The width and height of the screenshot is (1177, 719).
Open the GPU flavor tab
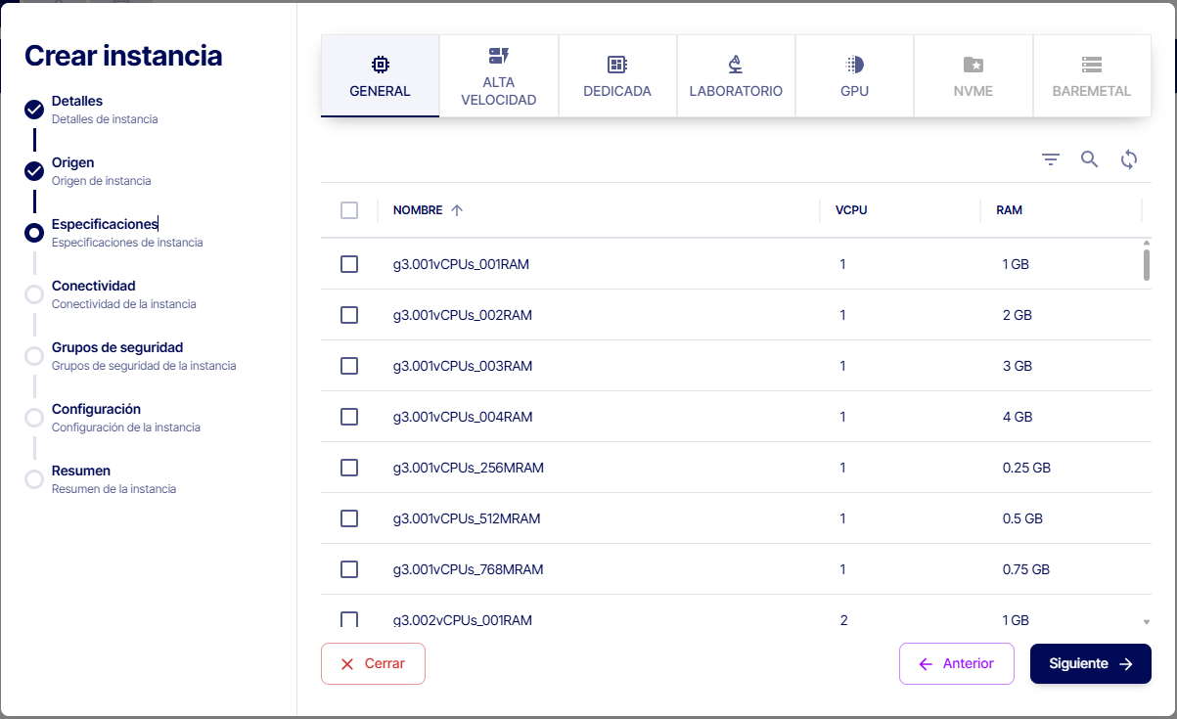coord(854,76)
